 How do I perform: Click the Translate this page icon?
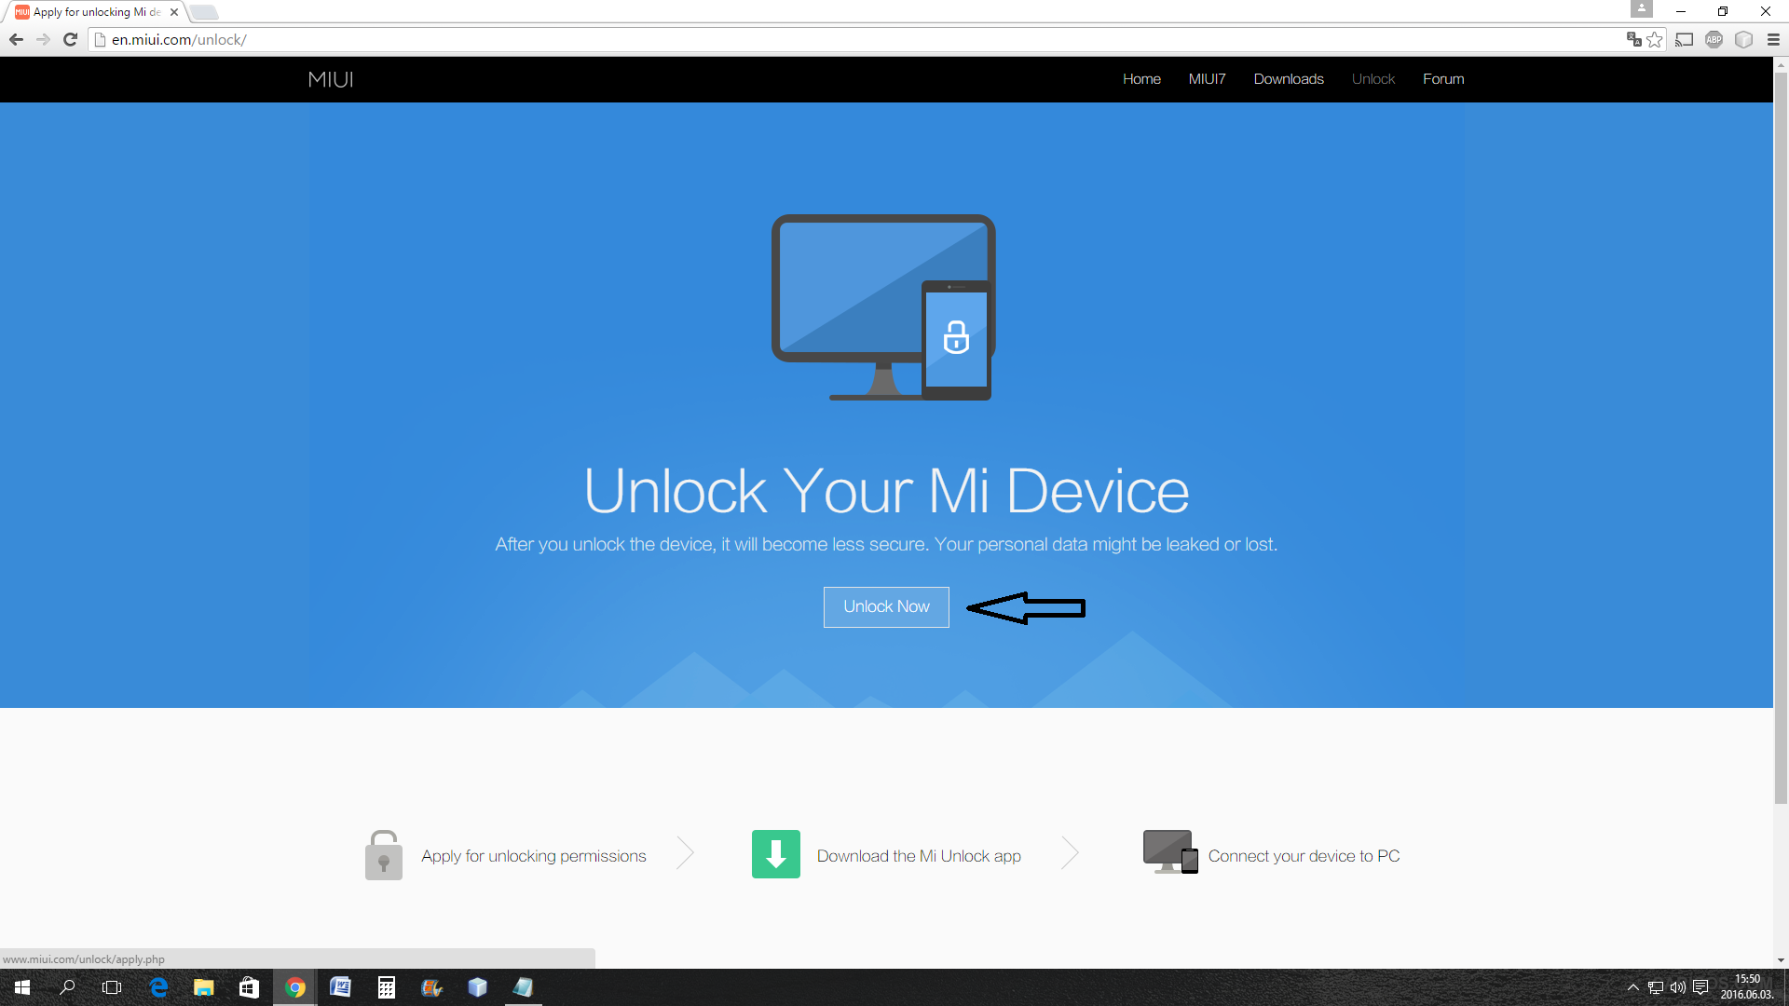1633,39
